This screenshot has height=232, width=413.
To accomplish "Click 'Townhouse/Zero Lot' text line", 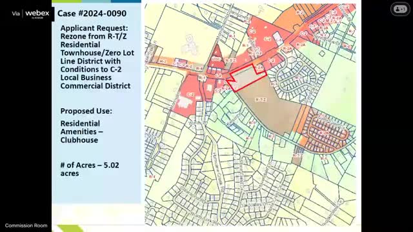I will point(97,53).
